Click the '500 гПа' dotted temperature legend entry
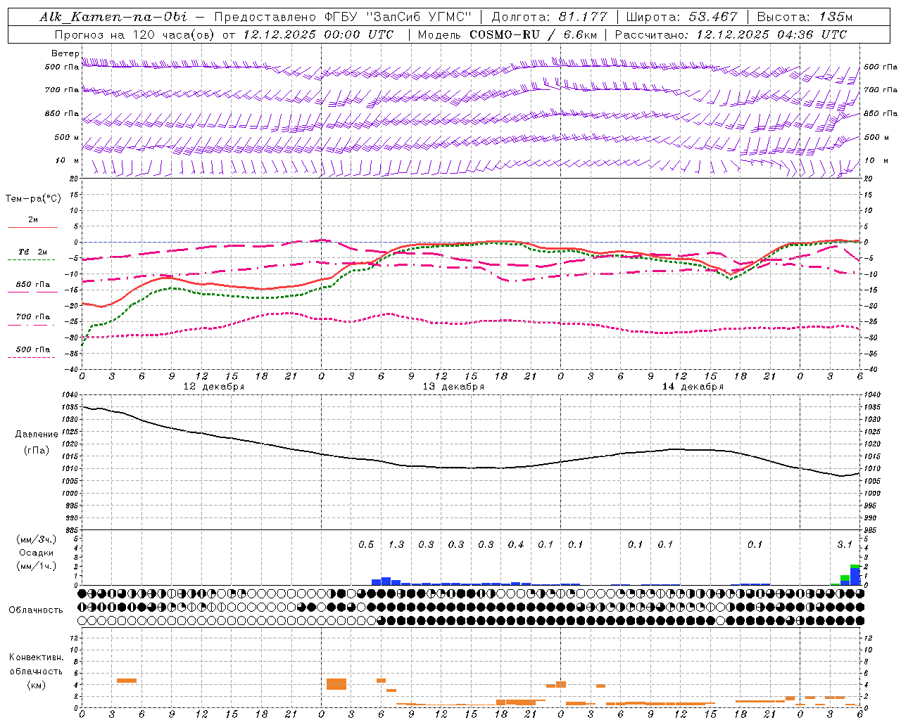Viewport: 901px width, 720px height. pyautogui.click(x=32, y=349)
